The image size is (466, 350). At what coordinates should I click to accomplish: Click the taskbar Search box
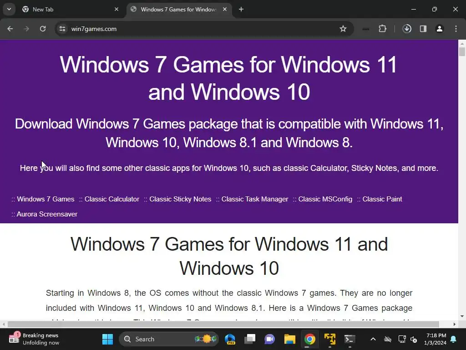169,339
